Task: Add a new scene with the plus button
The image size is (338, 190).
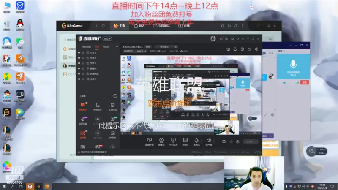Action: click(x=117, y=46)
